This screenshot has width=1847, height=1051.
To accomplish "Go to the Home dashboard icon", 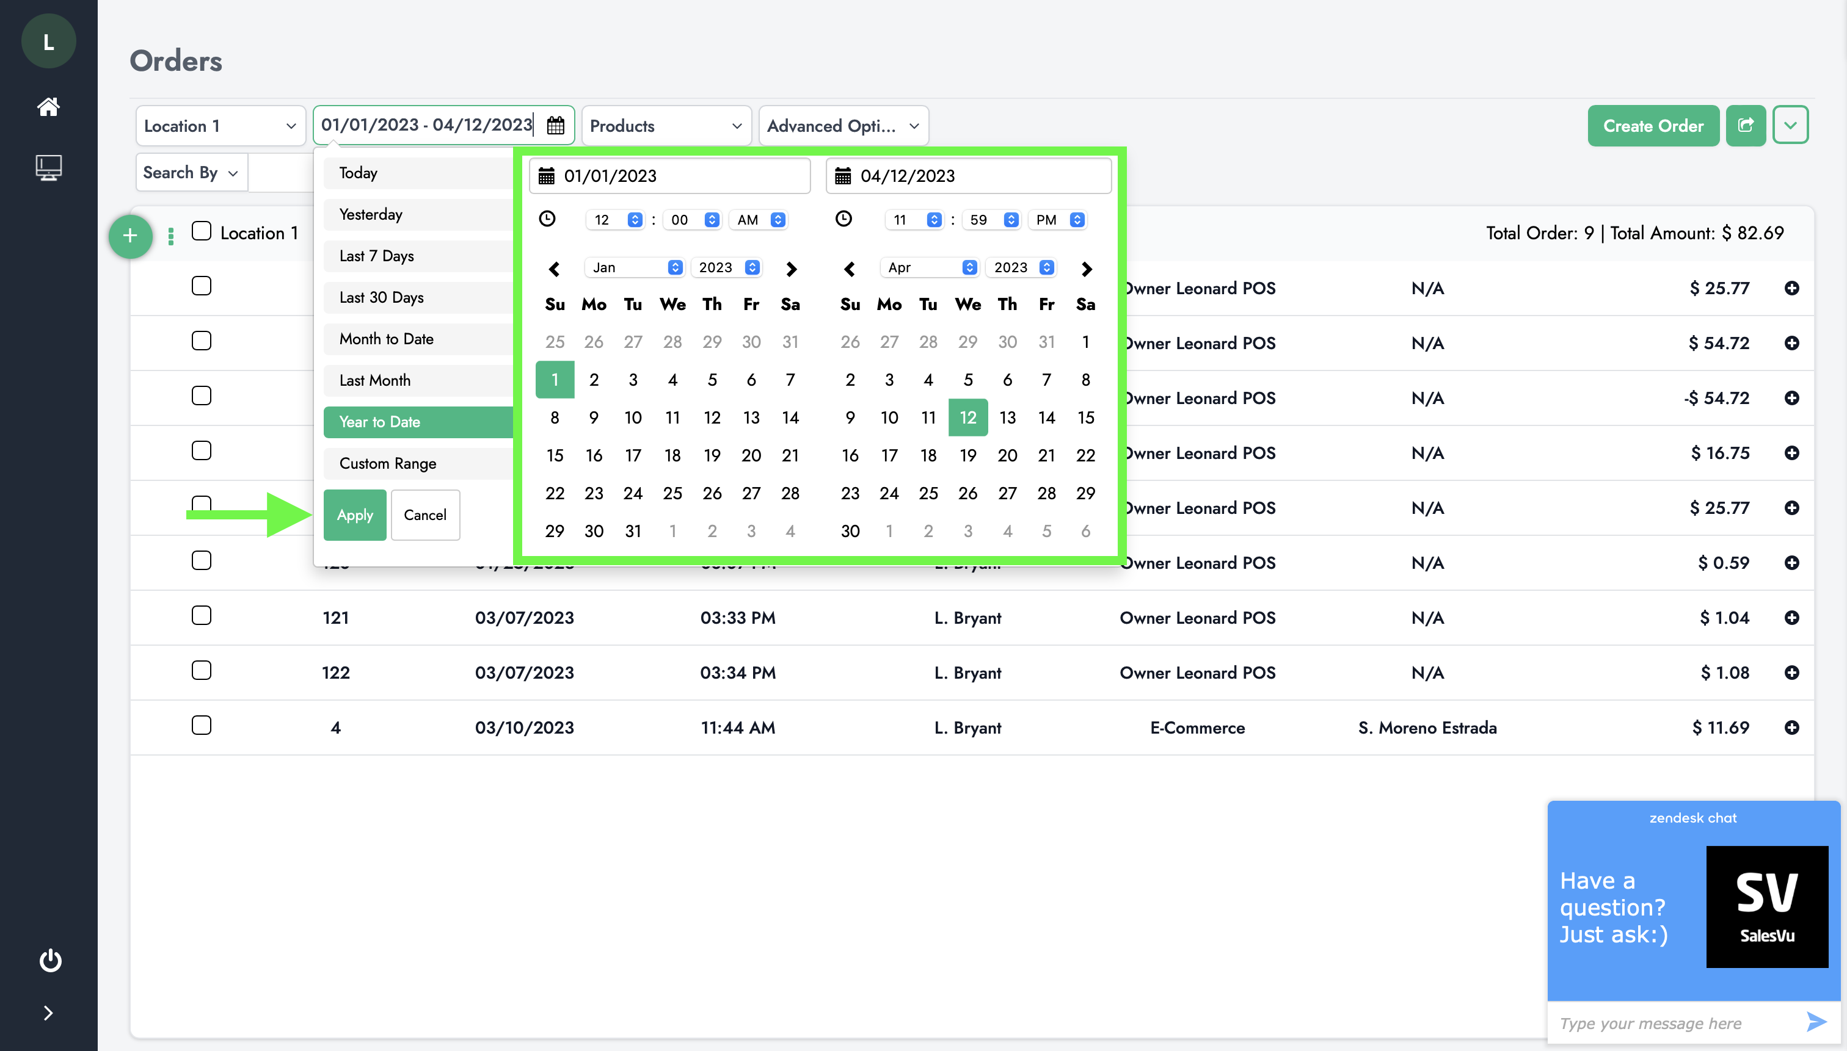I will 48,107.
